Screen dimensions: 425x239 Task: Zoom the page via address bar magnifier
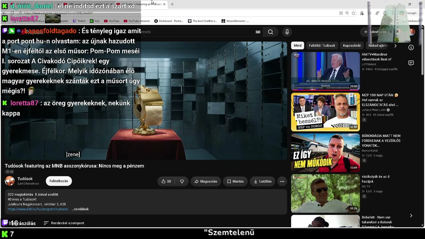pyautogui.click(x=347, y=13)
